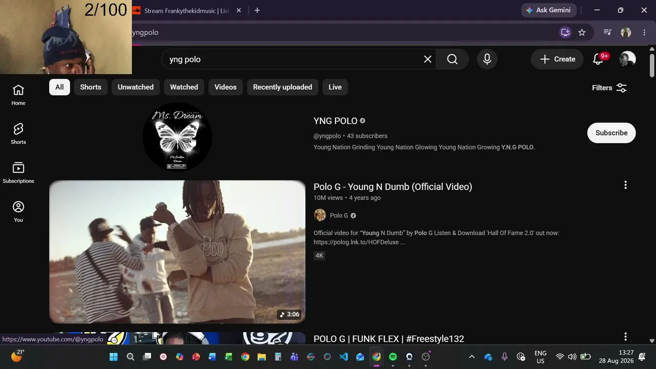The width and height of the screenshot is (656, 369).
Task: Open volume control in system tray
Action: 572,357
